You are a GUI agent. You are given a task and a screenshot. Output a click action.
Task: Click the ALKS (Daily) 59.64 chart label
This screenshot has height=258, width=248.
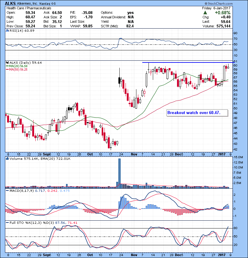point(26,63)
